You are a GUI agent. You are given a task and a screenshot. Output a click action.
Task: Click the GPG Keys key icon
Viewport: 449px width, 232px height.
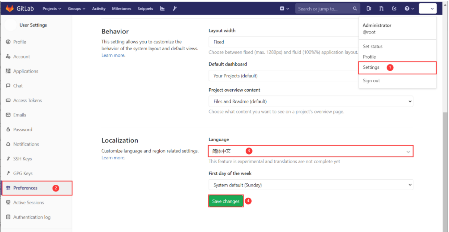click(8, 173)
